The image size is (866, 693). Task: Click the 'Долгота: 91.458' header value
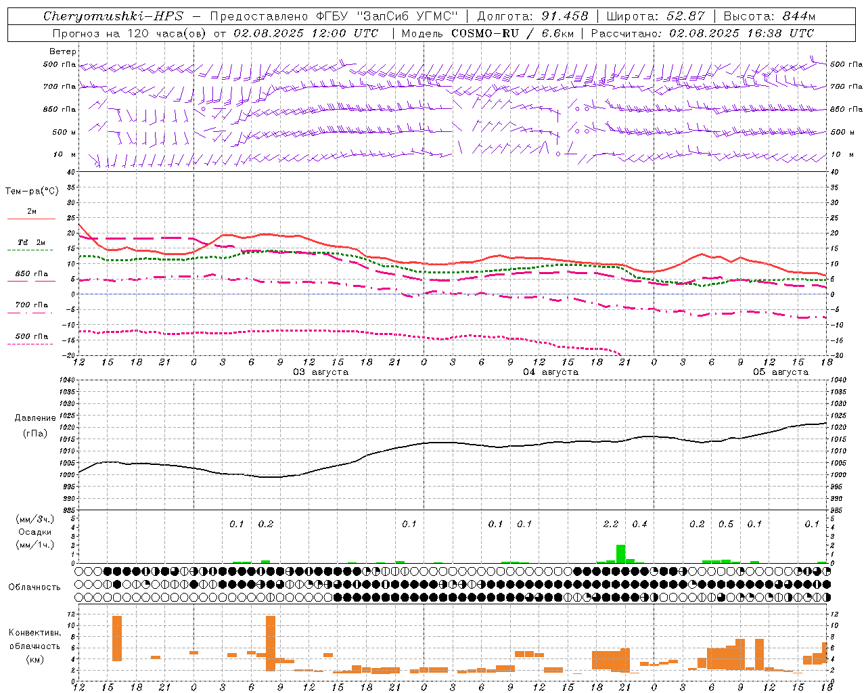pos(533,16)
